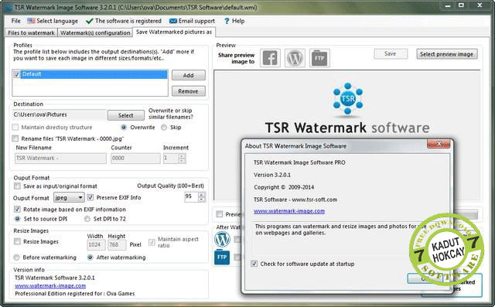Toggle Preserve EXIF Info checkbox
The height and width of the screenshot is (307, 495).
pos(90,197)
